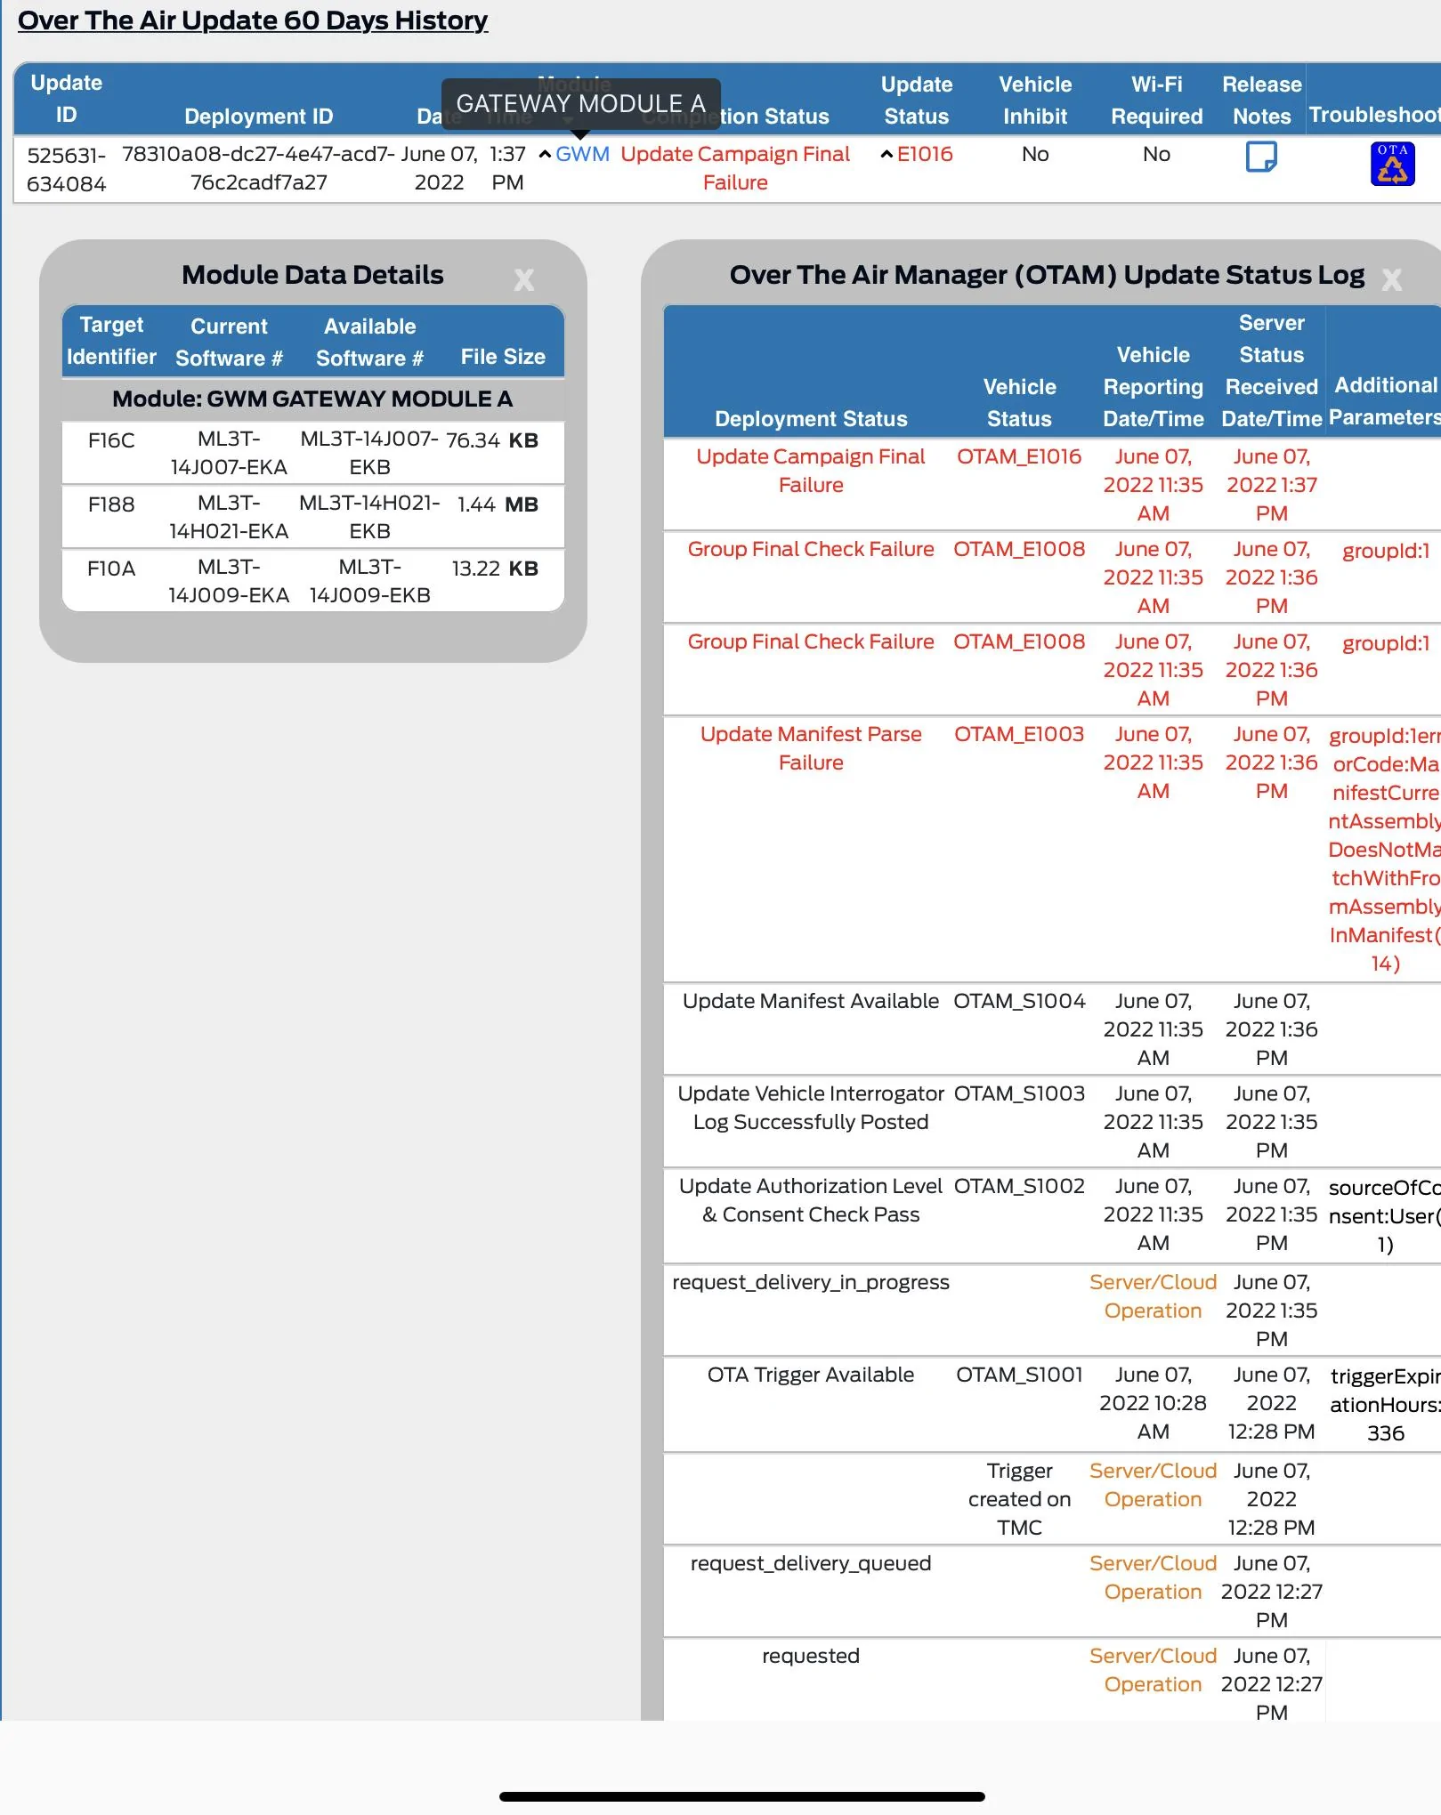
Task: Close the Module Data Details panel
Action: (x=524, y=280)
